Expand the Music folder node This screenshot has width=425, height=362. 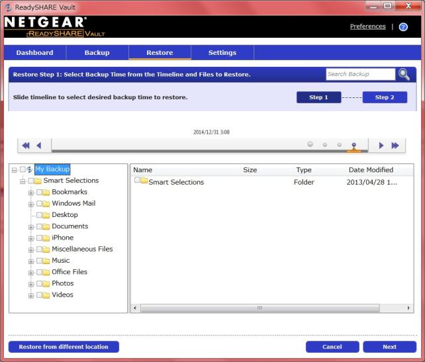(x=30, y=261)
